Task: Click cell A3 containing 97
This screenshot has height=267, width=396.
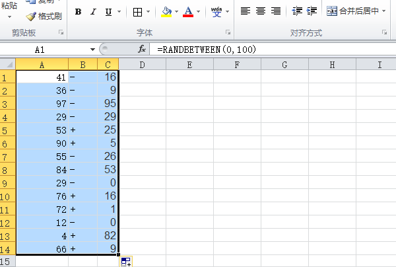Action: pos(42,103)
